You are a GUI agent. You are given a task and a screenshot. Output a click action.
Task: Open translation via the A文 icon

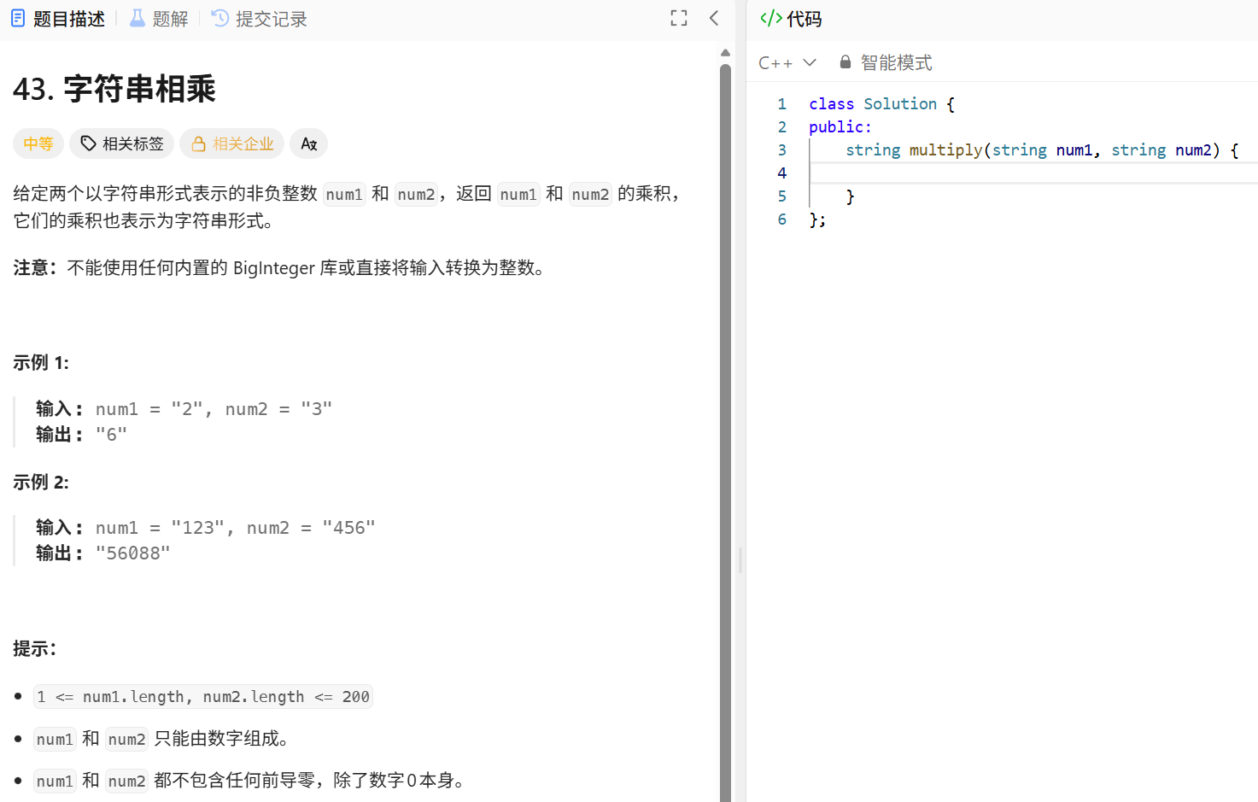pyautogui.click(x=308, y=143)
